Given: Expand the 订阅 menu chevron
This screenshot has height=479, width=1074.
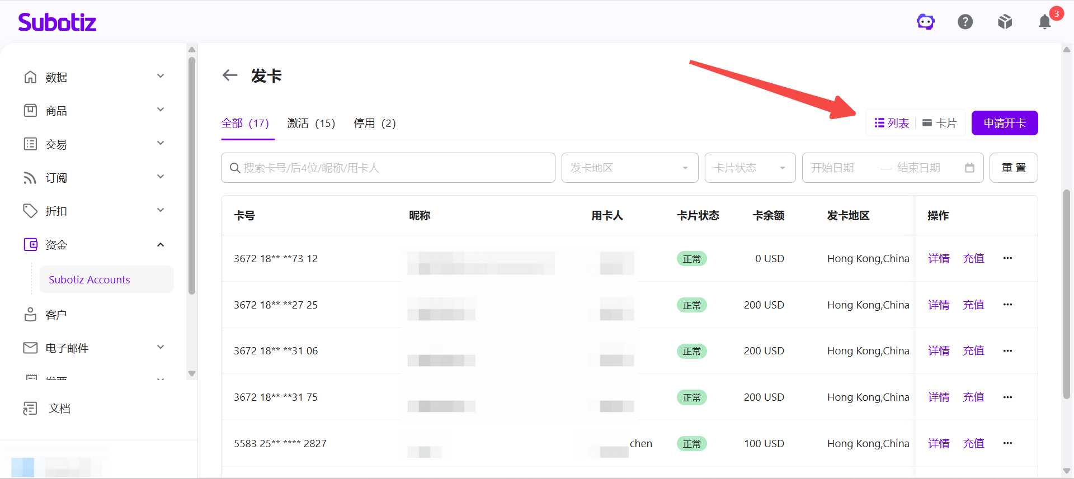Looking at the screenshot, I should 161,177.
